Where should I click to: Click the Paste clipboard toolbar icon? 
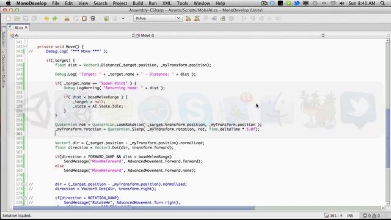tap(84, 18)
